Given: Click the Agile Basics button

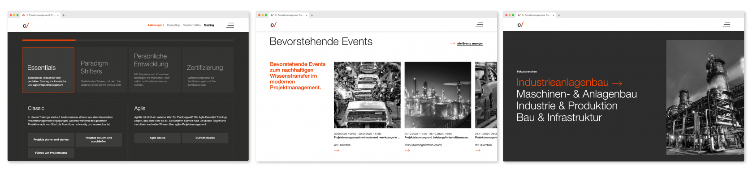Looking at the screenshot, I should [157, 138].
